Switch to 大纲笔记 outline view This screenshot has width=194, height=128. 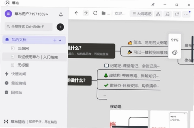click(x=141, y=14)
